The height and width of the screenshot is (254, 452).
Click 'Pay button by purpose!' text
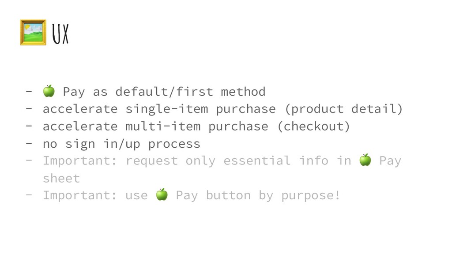258,195
